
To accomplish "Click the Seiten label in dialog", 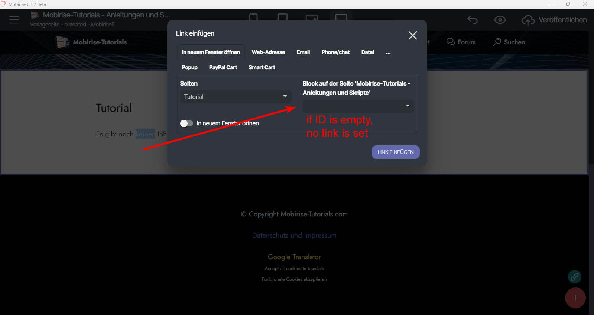I will coord(189,83).
